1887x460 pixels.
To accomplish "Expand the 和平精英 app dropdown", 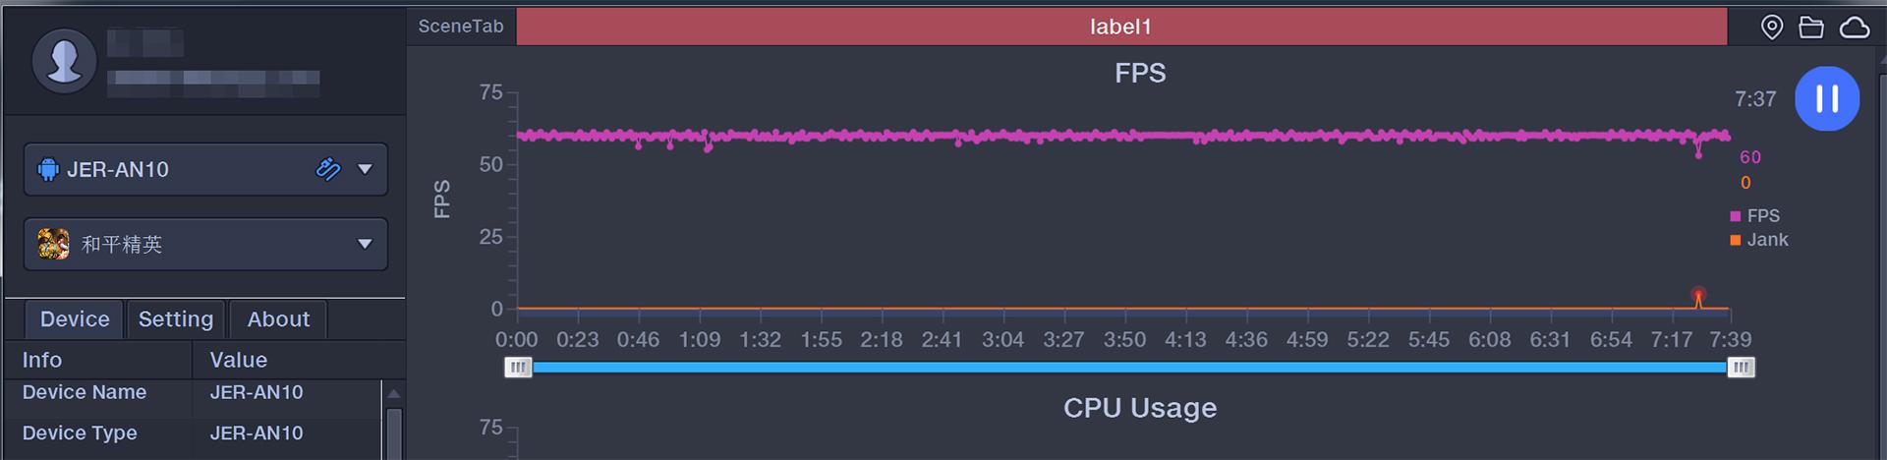I will [365, 244].
